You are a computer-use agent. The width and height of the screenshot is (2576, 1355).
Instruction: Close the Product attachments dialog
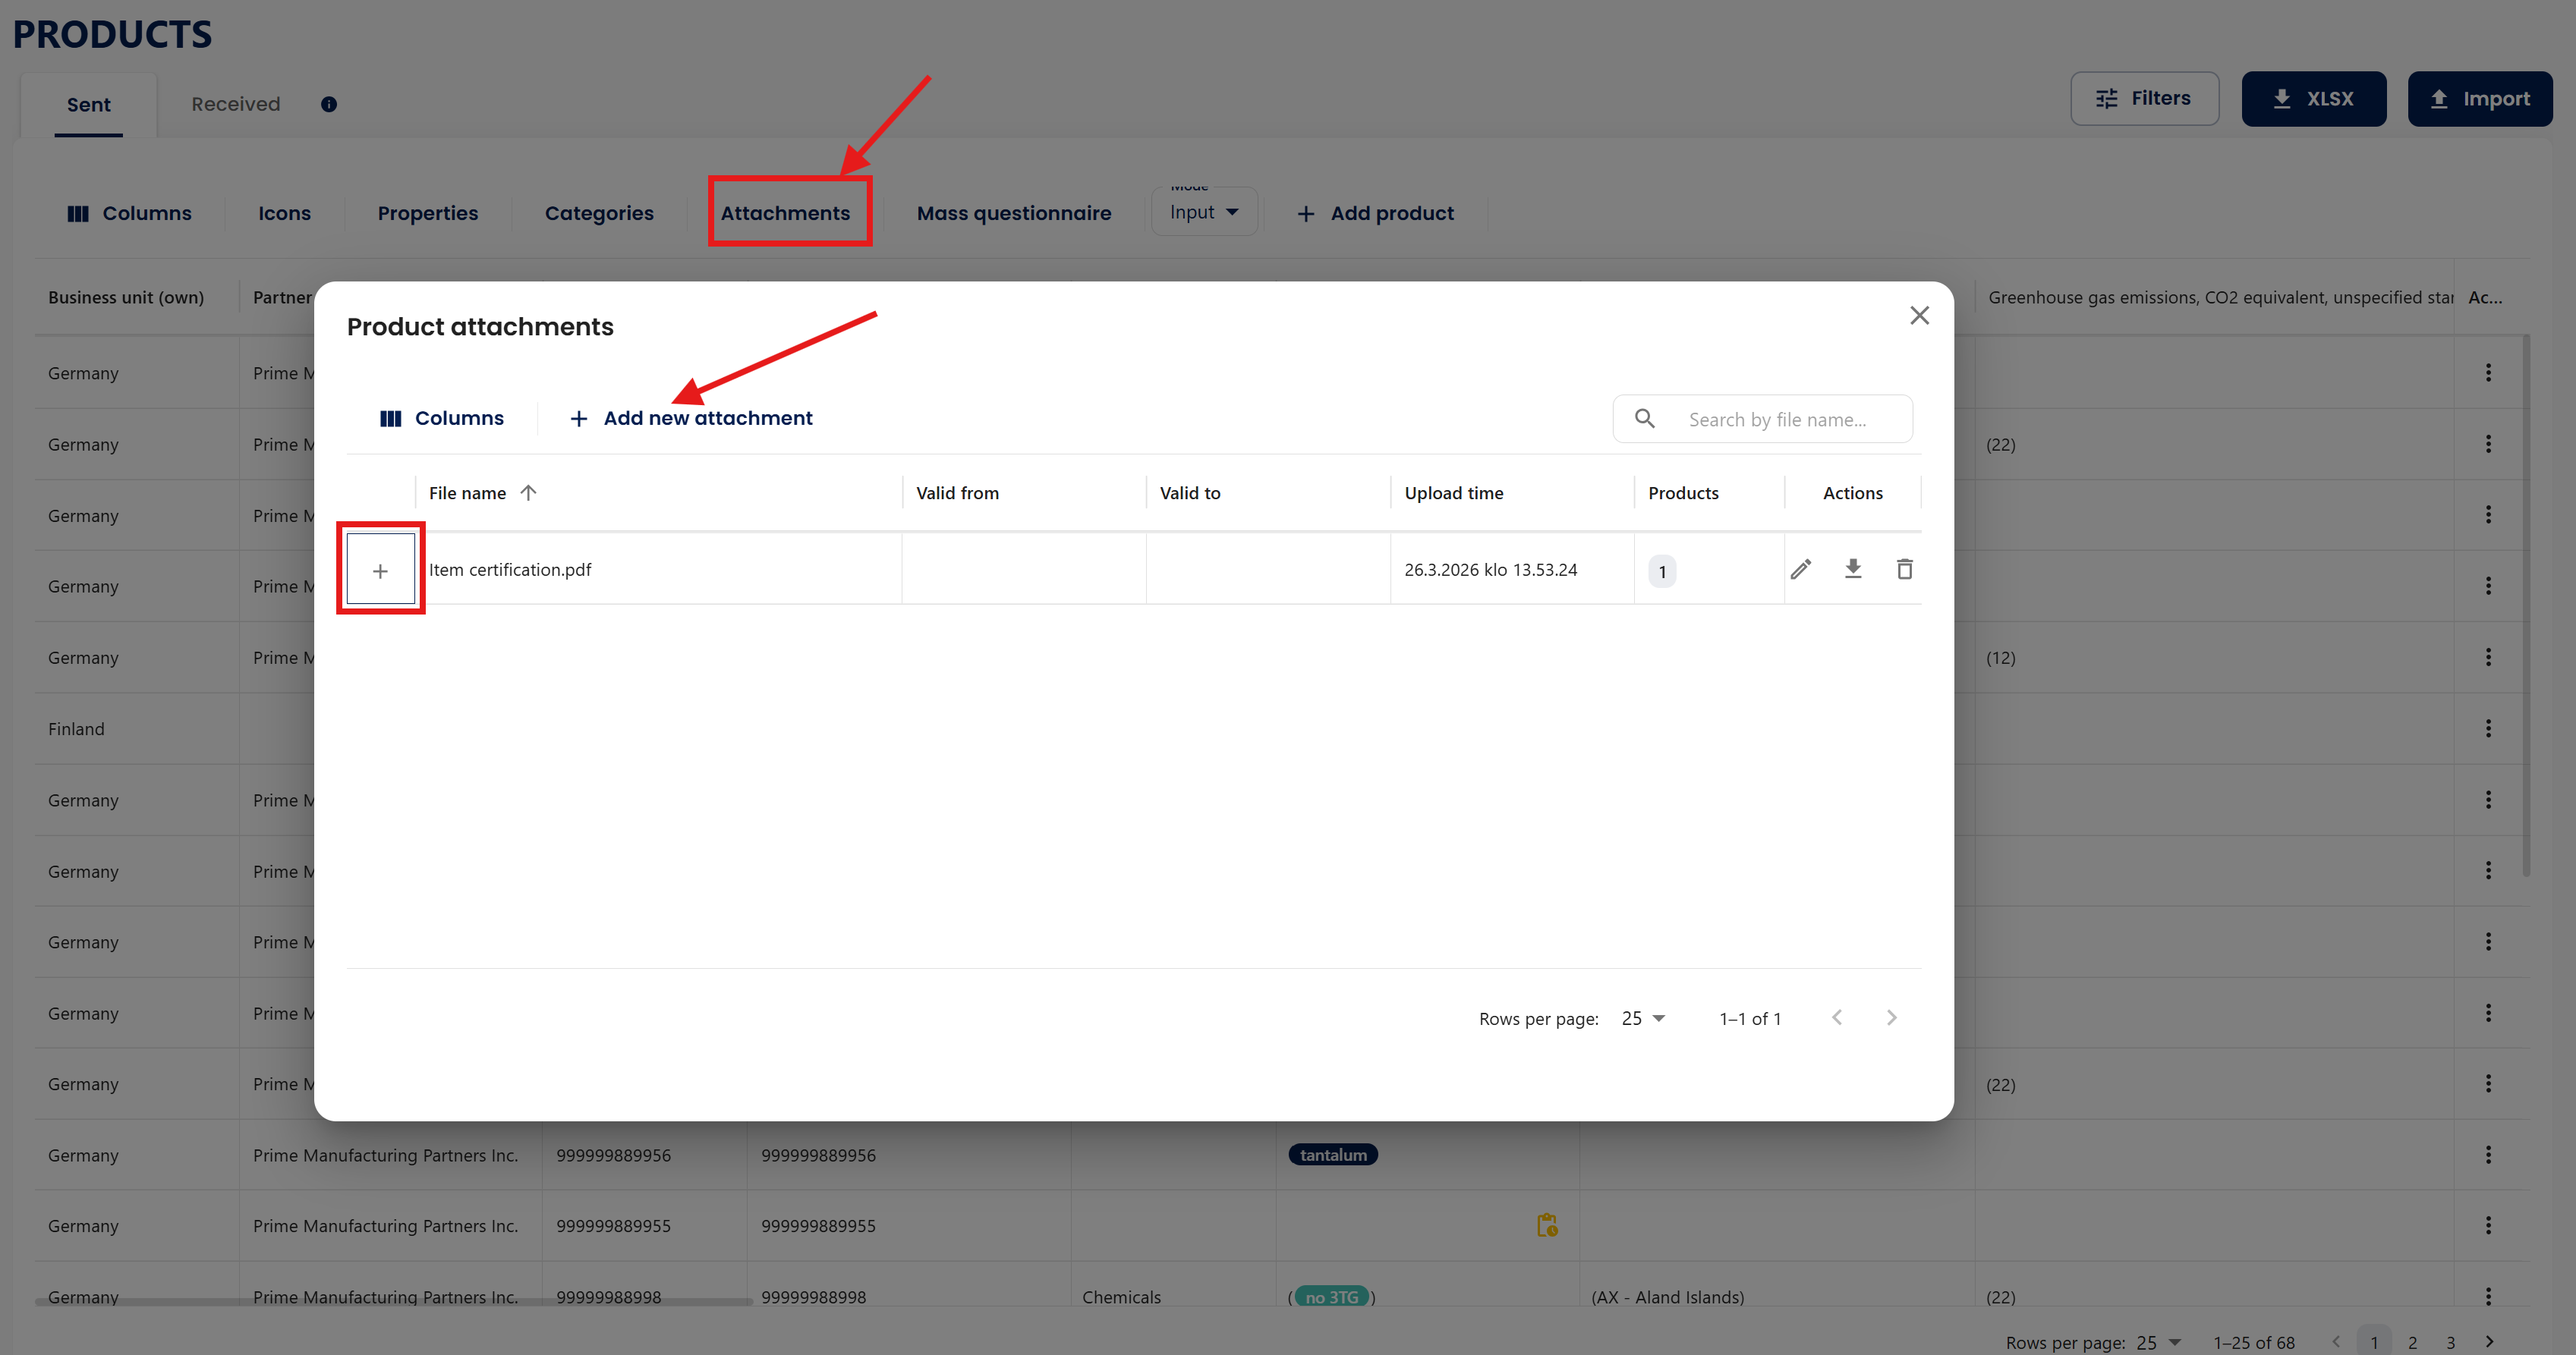click(1918, 316)
